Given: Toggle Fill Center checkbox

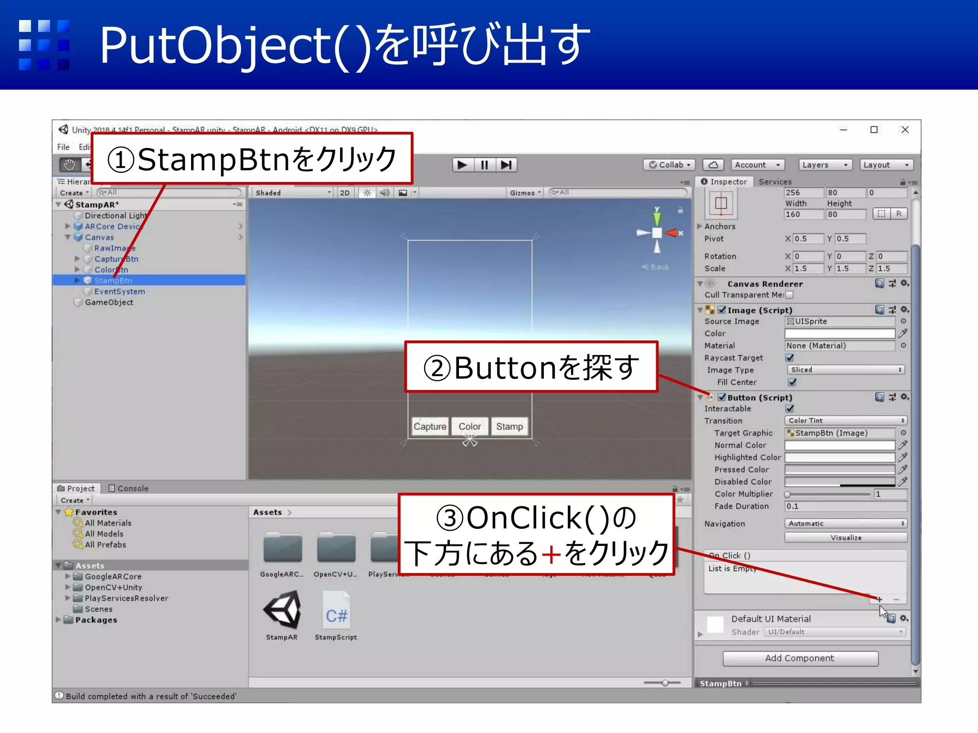Looking at the screenshot, I should (792, 382).
